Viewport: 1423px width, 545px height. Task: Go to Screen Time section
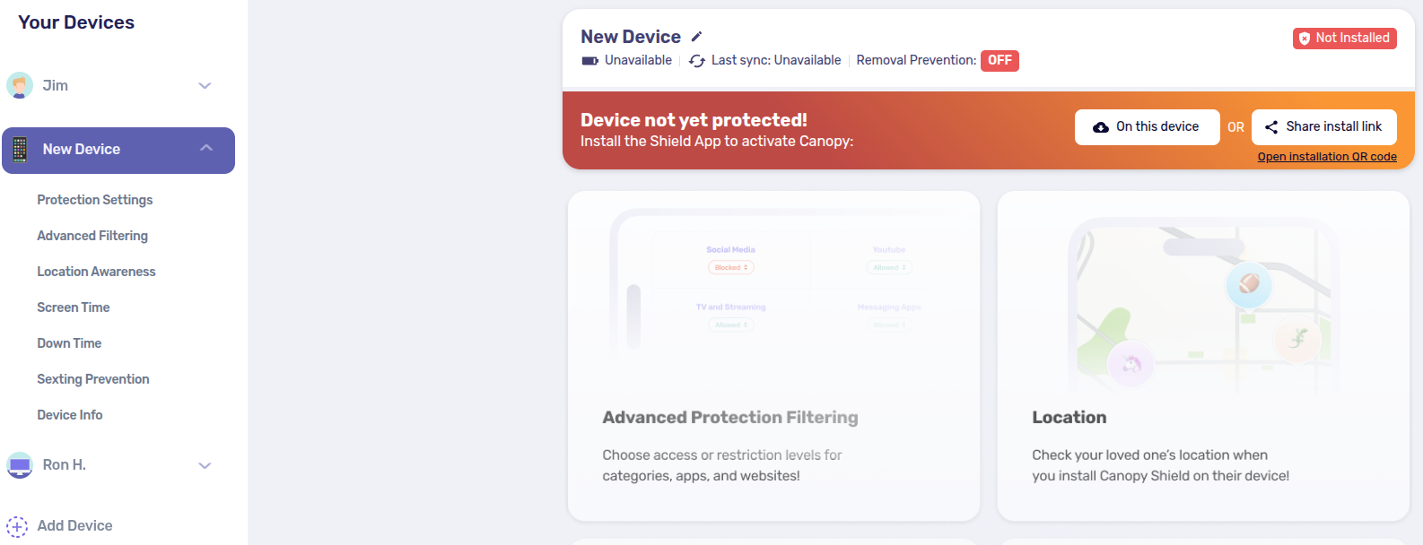point(74,307)
